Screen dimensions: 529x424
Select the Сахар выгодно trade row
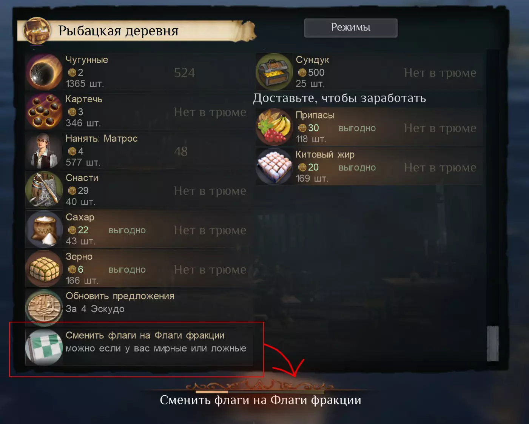(139, 229)
